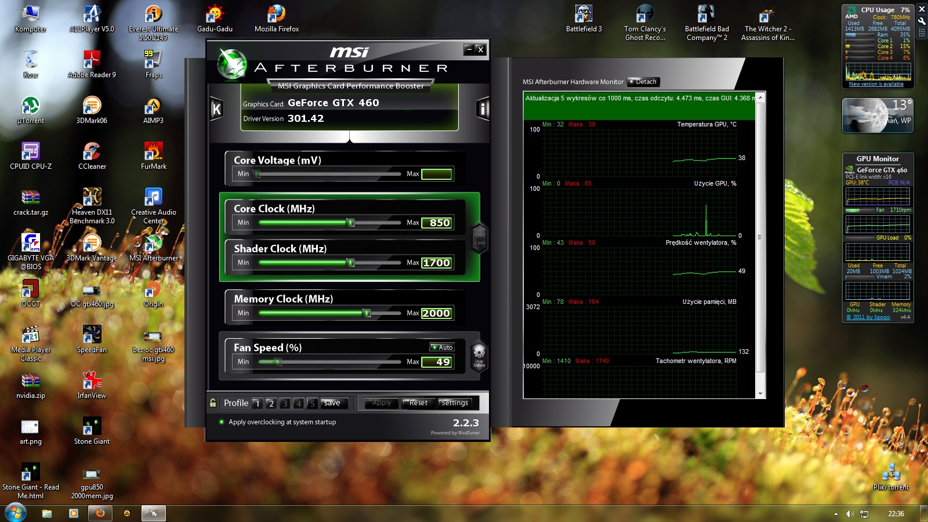Open the Windows Start menu
This screenshot has width=928, height=522.
point(16,513)
